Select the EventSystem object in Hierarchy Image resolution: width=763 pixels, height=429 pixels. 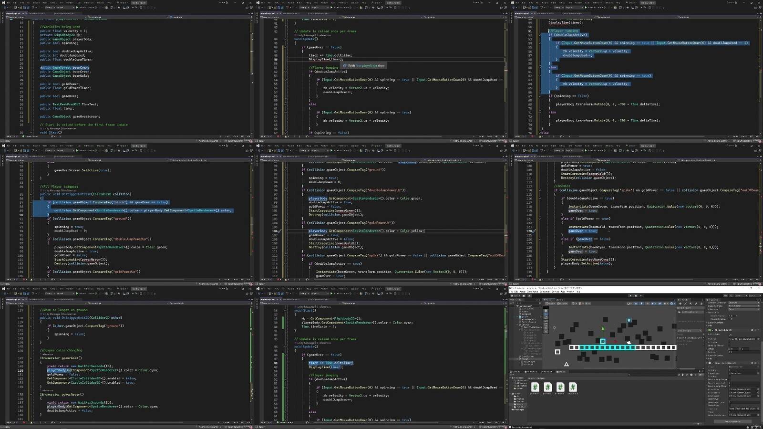coord(526,356)
